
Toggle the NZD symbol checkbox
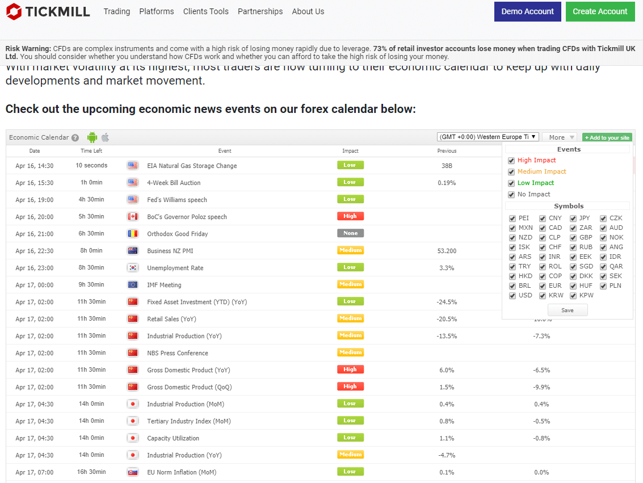(512, 237)
